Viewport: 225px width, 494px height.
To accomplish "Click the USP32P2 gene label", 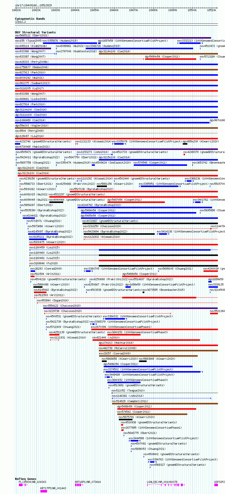I will [219, 482].
